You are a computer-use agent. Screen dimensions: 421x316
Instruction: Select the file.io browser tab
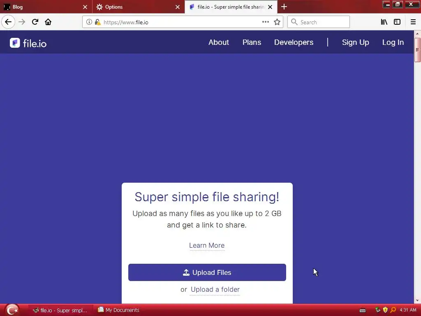pos(231,7)
